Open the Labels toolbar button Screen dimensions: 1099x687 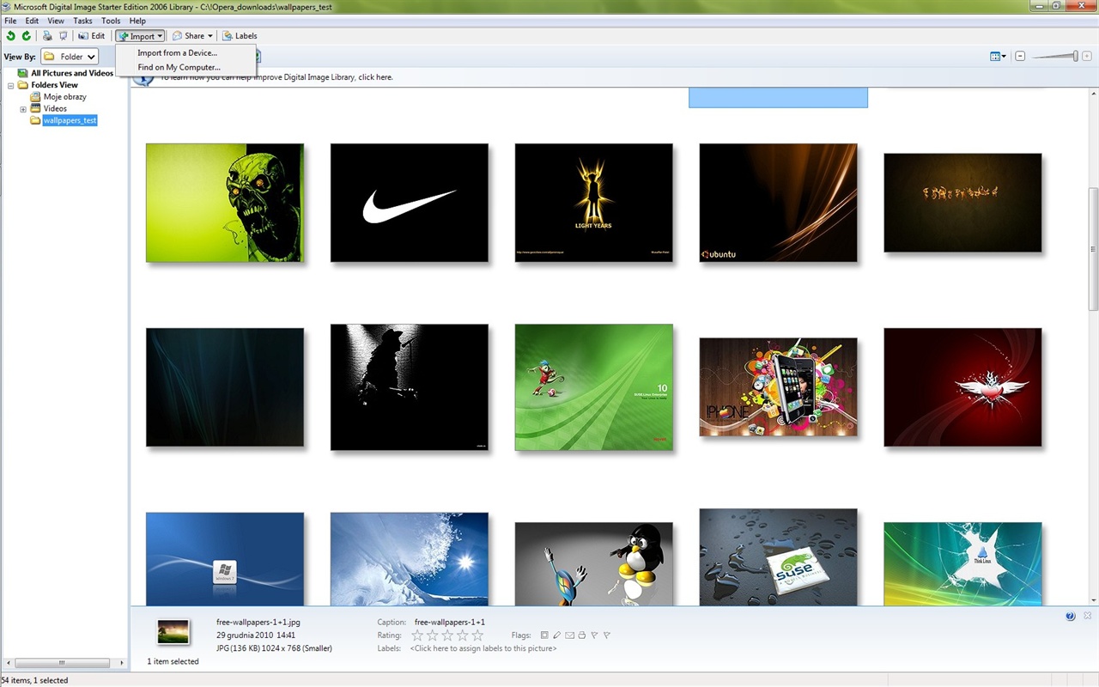[240, 36]
